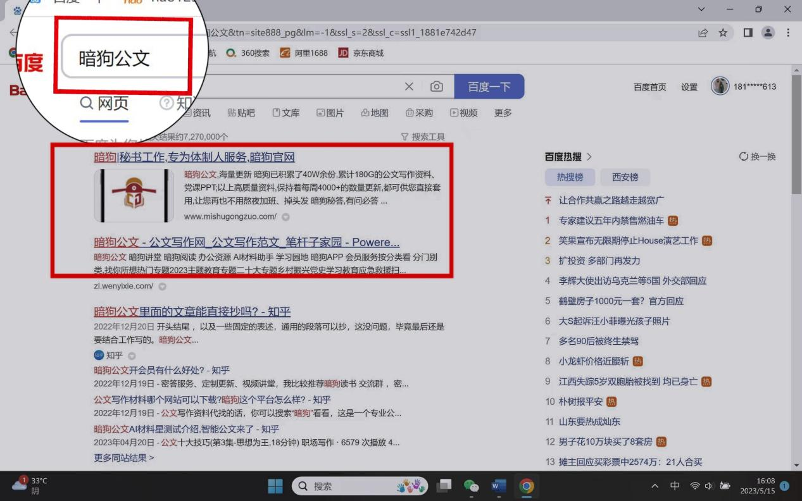Screen dimensions: 802x501
Task: Open the Chrome three-dot menu
Action: (788, 33)
